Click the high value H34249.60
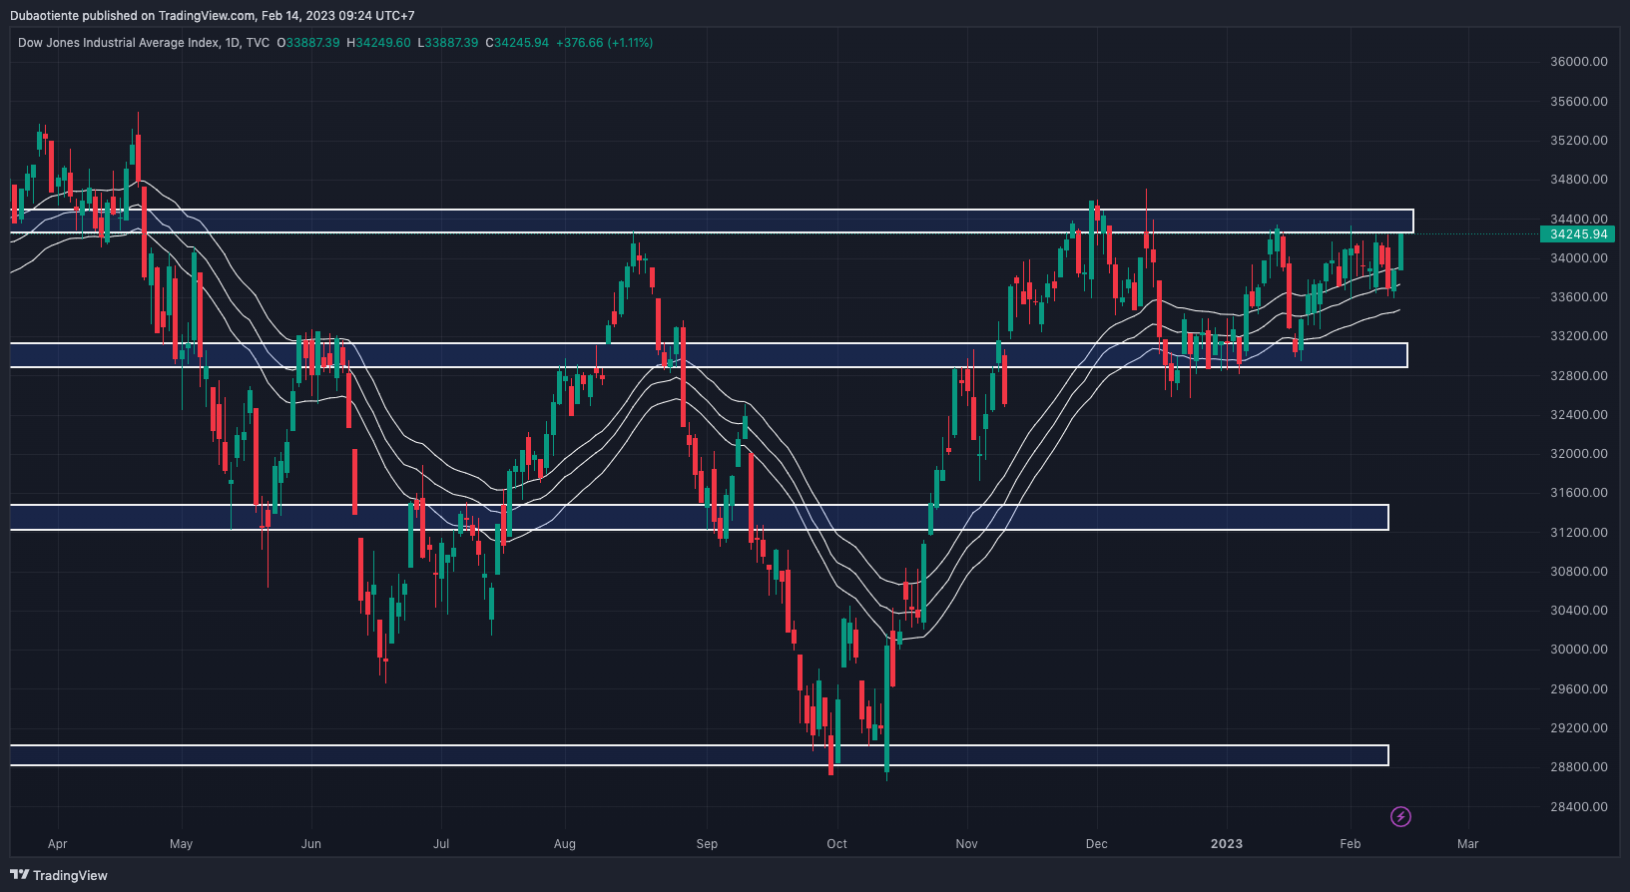The width and height of the screenshot is (1630, 892). pos(378,43)
